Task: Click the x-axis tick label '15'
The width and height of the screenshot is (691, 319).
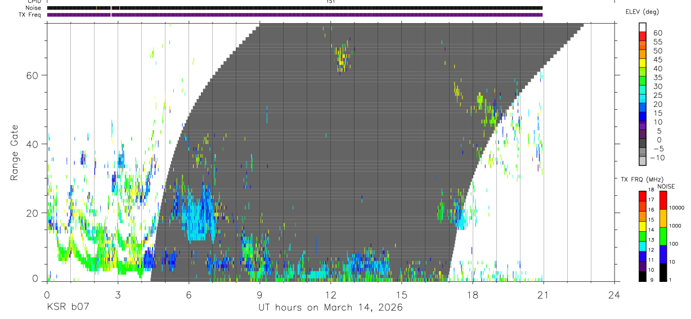Action: pyautogui.click(x=402, y=295)
